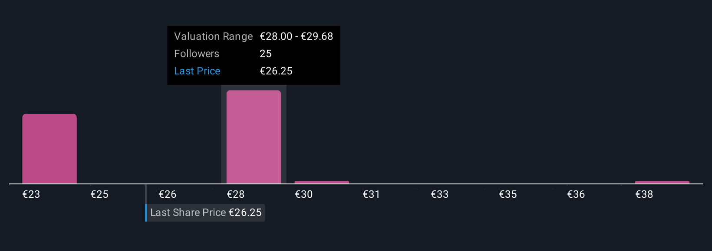712x251 pixels.
Task: Click the €38 axis label
Action: (644, 194)
